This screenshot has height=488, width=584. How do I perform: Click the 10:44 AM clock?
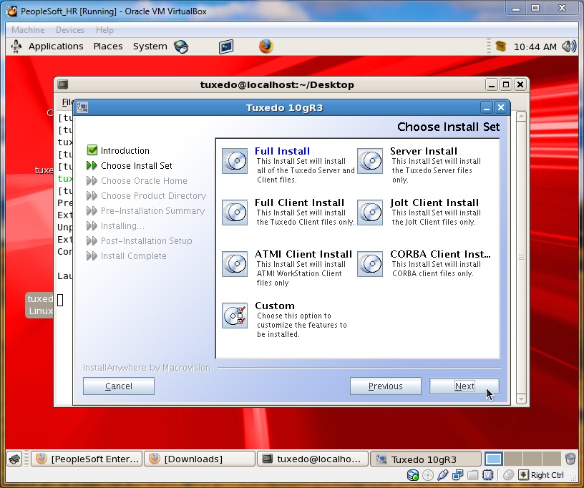[535, 47]
